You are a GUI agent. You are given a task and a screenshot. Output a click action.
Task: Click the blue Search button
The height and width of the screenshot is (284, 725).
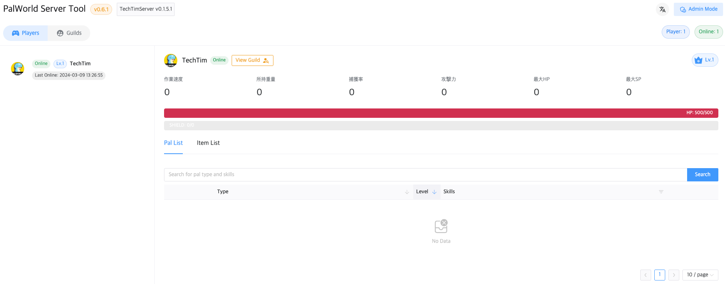pos(702,175)
